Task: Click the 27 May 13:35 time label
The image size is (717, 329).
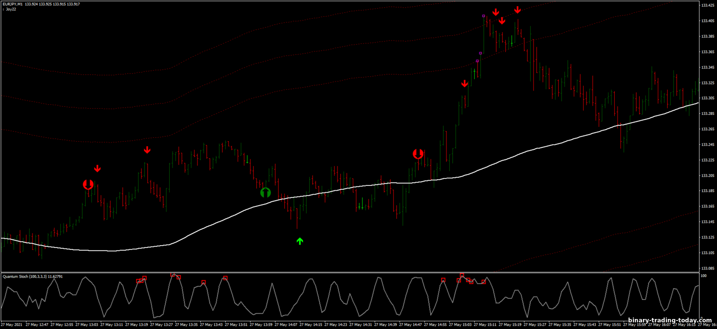Action: 186,325
